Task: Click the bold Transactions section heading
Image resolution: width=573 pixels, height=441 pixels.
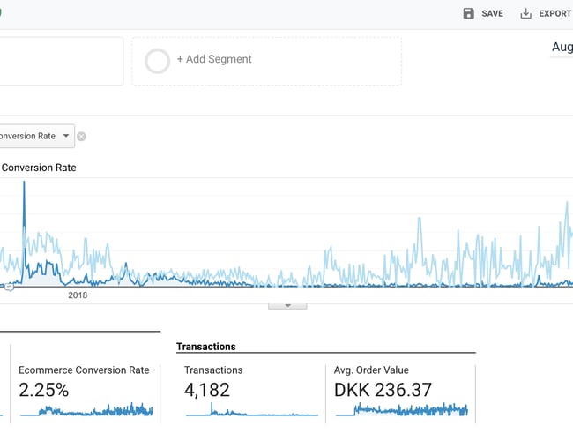Action: point(206,347)
